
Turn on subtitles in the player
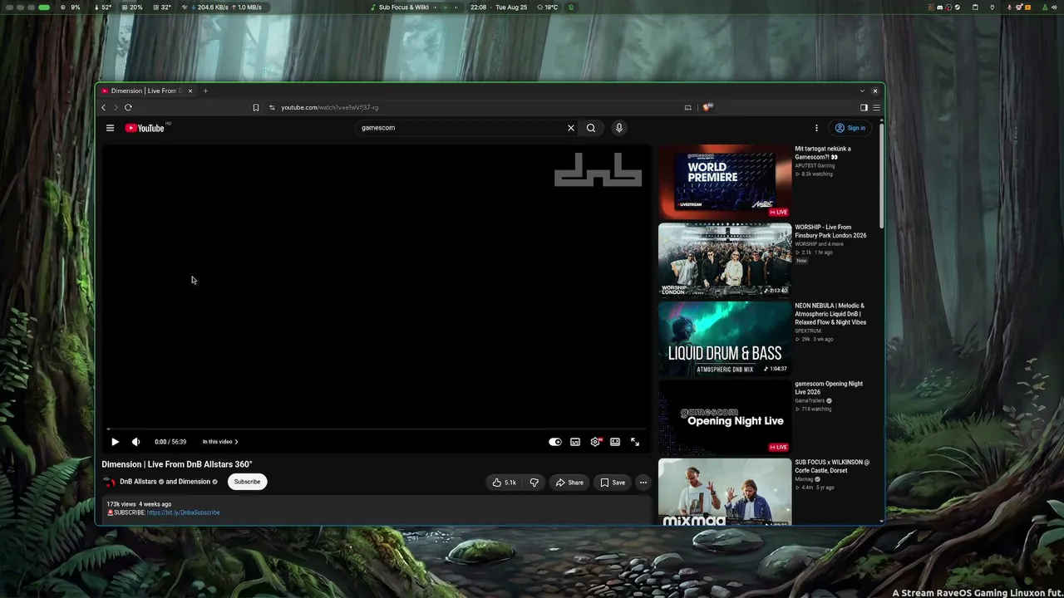(x=575, y=442)
